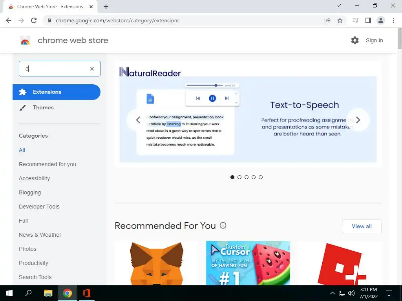Open the network status tray icon
402x301 pixels.
tap(342, 293)
